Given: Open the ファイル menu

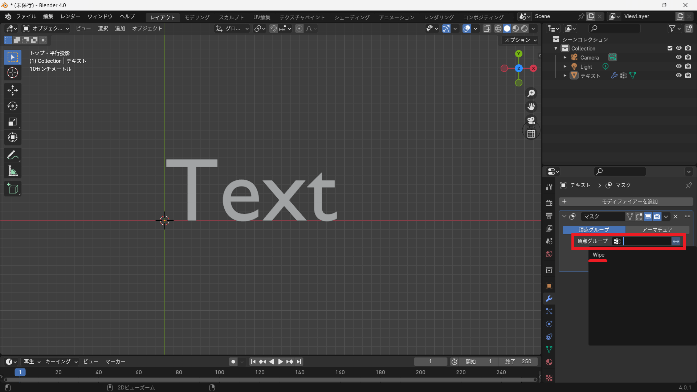Looking at the screenshot, I should (x=26, y=17).
